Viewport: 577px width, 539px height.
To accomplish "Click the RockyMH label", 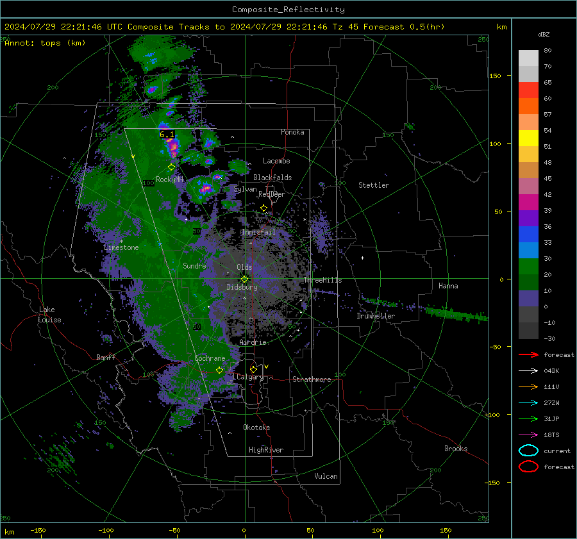I will coord(169,179).
